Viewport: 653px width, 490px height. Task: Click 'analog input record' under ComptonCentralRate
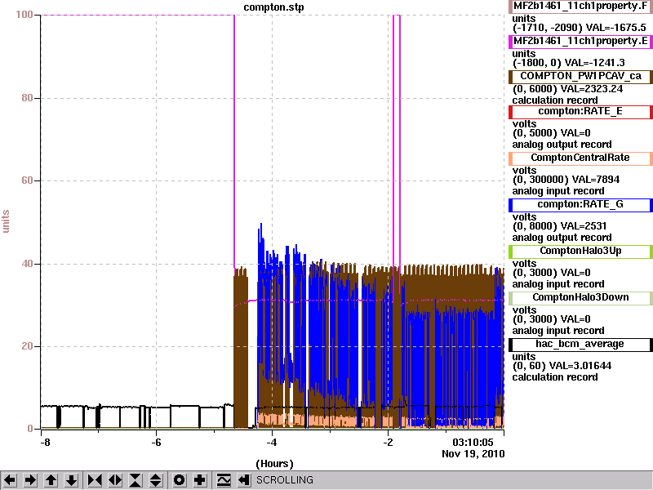558,191
